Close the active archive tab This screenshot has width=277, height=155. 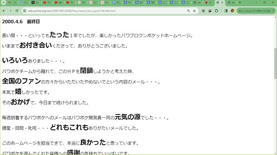222,3
